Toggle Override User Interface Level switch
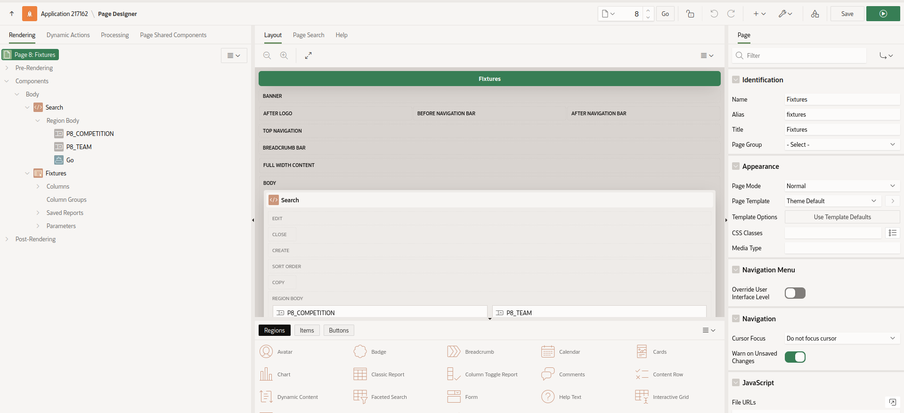 click(x=795, y=293)
